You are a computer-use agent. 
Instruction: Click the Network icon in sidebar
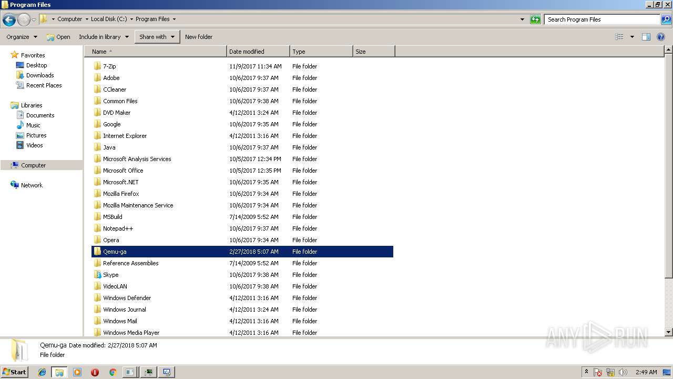[x=15, y=185]
